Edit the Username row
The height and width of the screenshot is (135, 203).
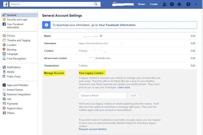click(193, 43)
